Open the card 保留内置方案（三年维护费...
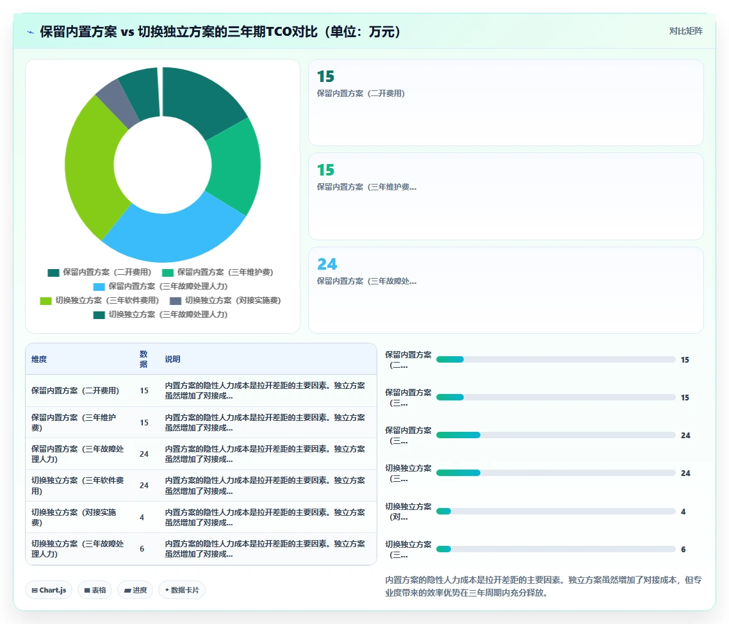729x624 pixels. point(506,196)
